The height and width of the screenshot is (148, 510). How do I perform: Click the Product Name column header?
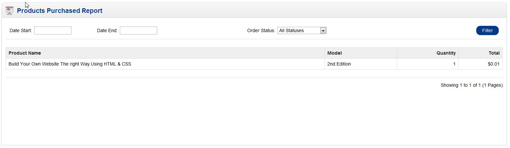25,53
